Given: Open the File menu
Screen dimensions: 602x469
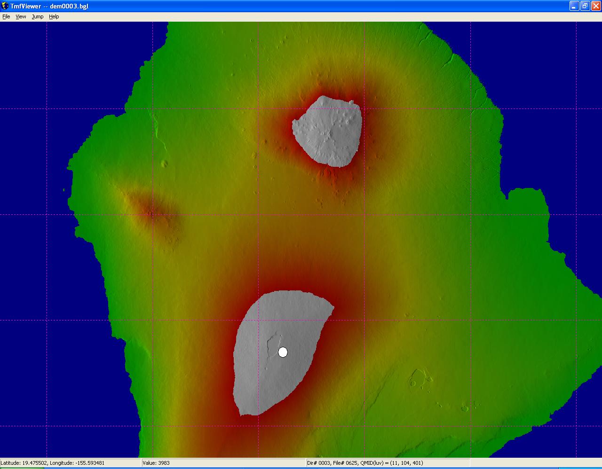Looking at the screenshot, I should pyautogui.click(x=6, y=16).
